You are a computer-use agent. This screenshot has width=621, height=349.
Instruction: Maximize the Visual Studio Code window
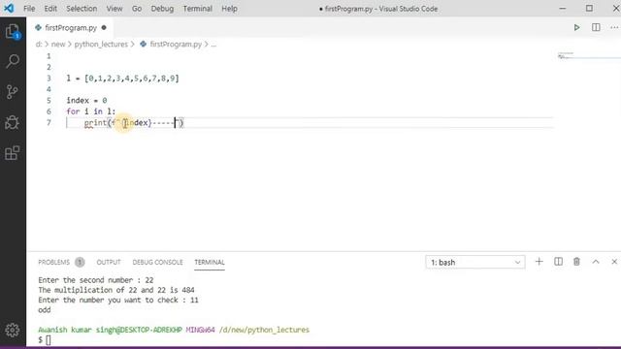[589, 9]
